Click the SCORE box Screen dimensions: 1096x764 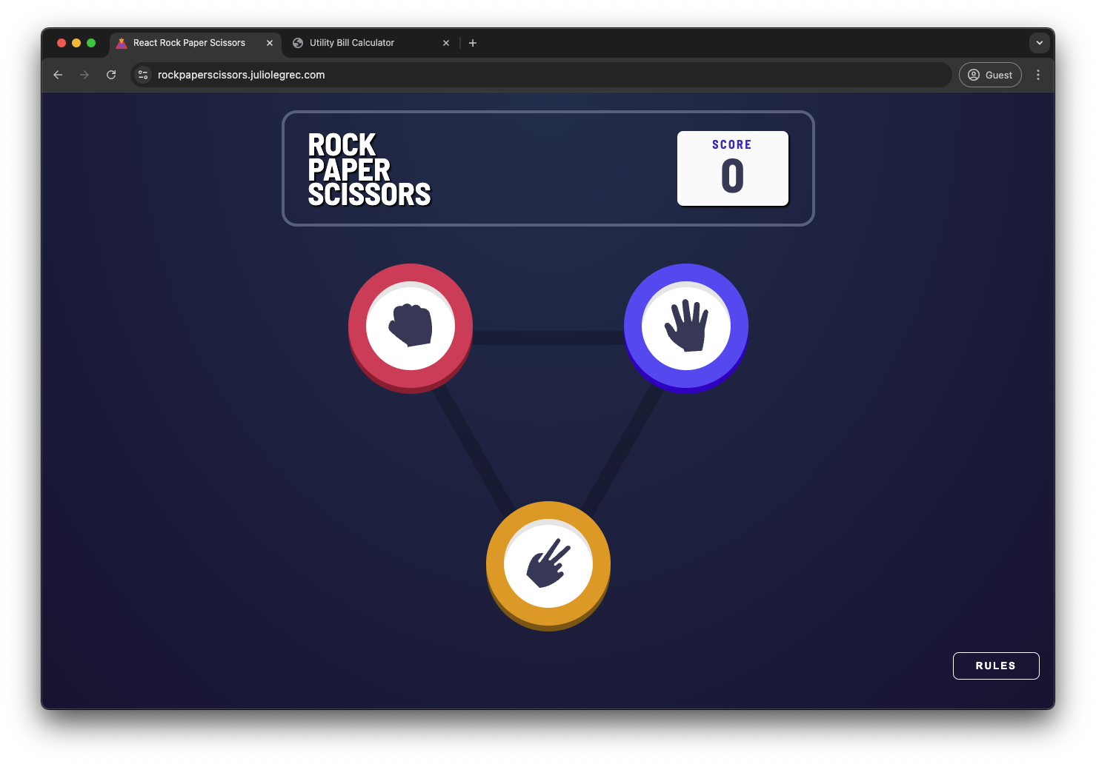coord(732,168)
